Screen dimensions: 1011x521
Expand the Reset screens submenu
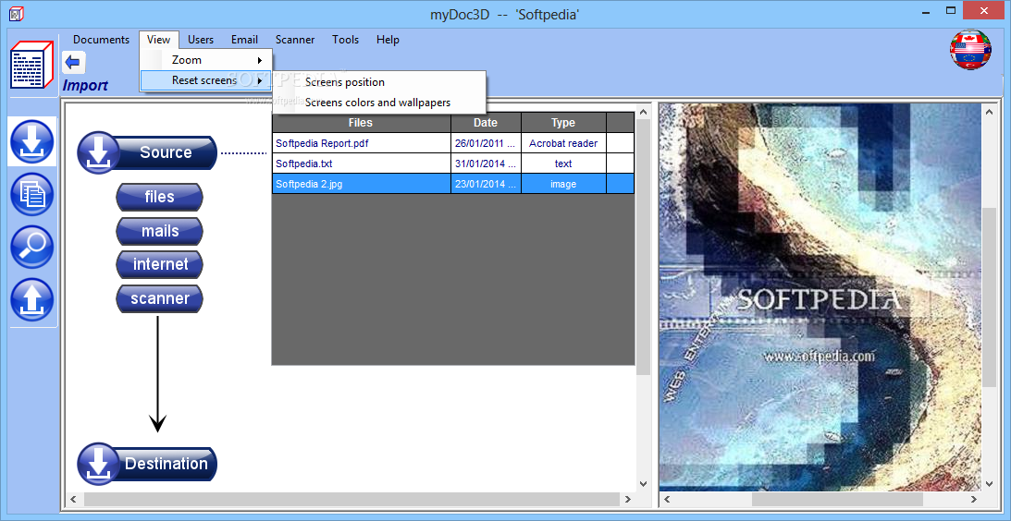click(x=206, y=80)
